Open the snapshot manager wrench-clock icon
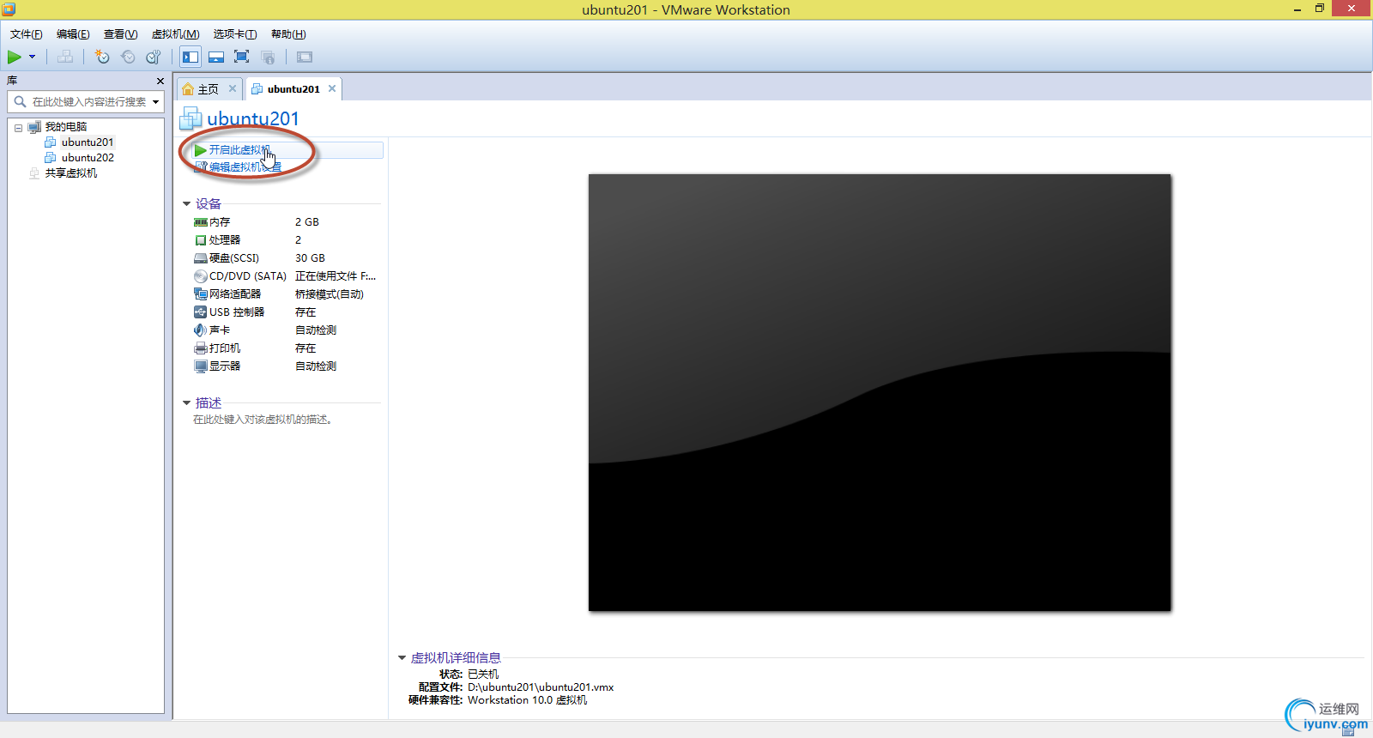Viewport: 1373px width, 738px height. click(154, 57)
